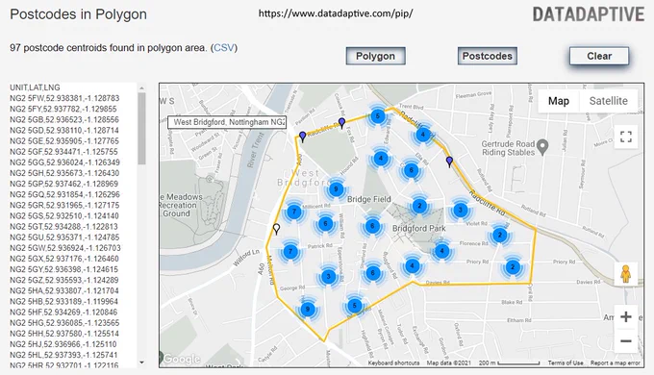This screenshot has height=375, width=654.
Task: Select the row NG2 5GB,52.936523,-1.128556
Action: [64, 120]
